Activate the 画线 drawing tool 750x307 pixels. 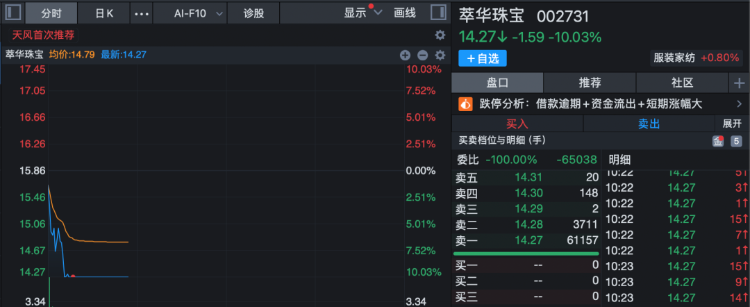coord(405,13)
